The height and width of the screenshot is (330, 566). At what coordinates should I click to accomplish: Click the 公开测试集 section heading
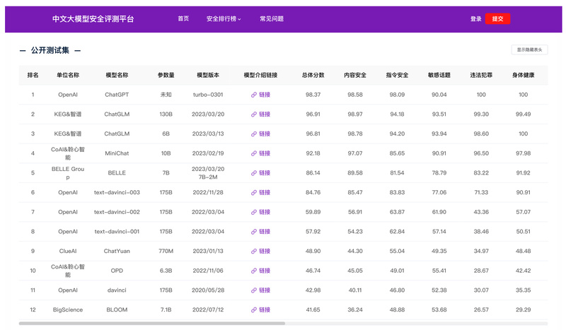(x=50, y=50)
